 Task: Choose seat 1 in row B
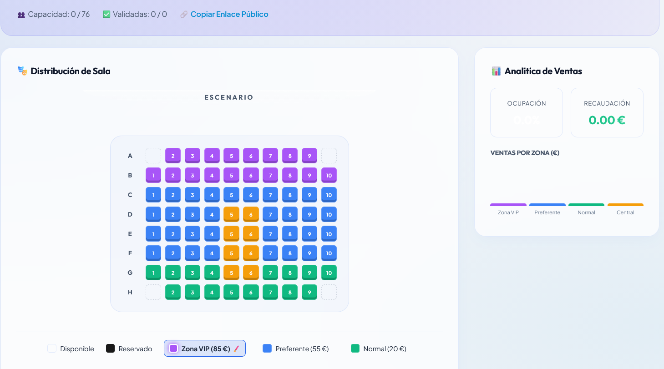(x=153, y=175)
